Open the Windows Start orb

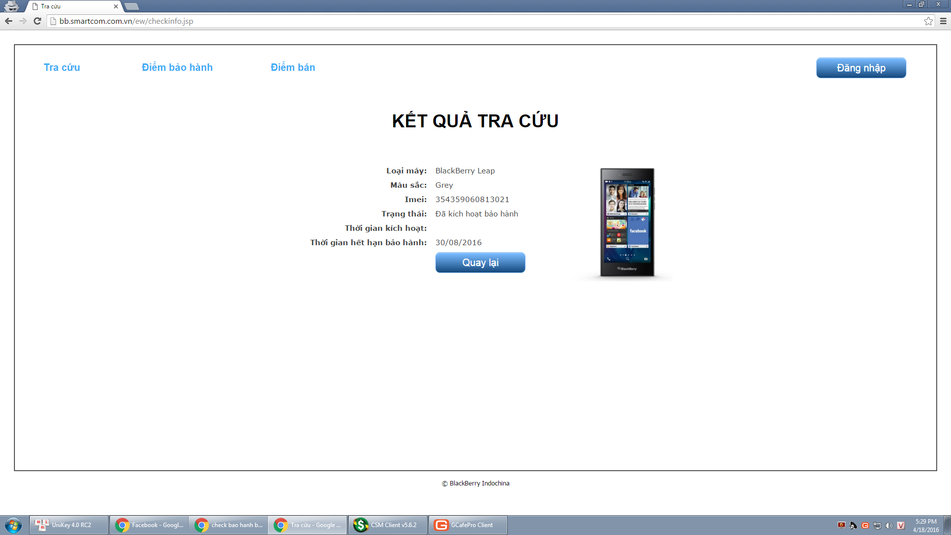(x=13, y=525)
